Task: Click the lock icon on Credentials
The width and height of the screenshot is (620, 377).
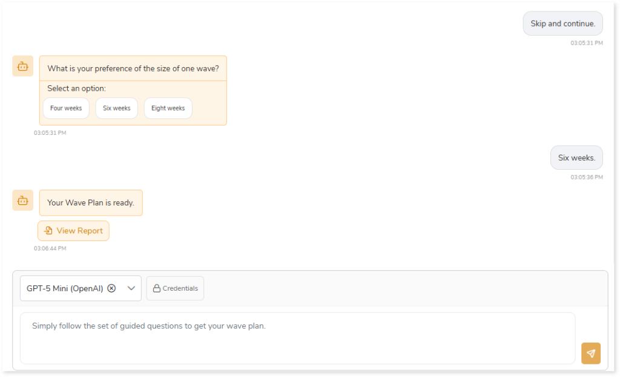Action: click(156, 289)
